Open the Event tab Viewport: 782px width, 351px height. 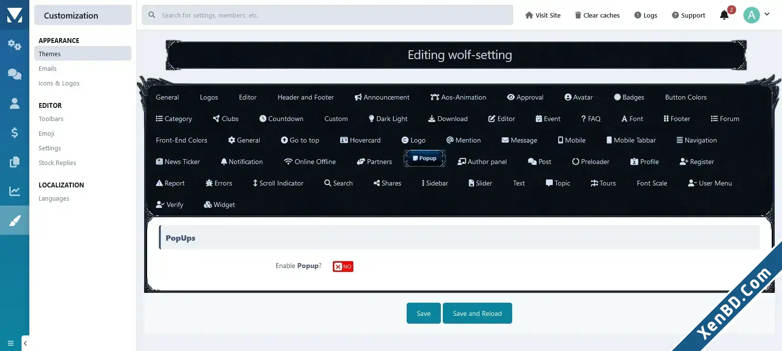pyautogui.click(x=548, y=119)
